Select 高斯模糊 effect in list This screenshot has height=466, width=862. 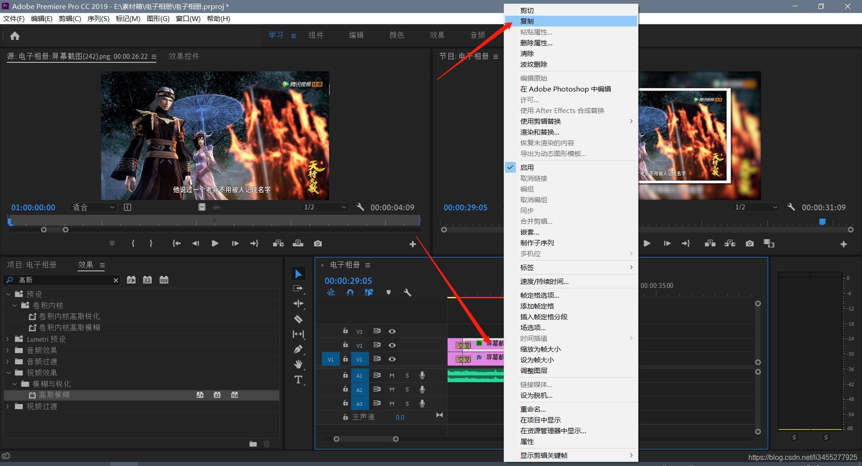[141, 395]
